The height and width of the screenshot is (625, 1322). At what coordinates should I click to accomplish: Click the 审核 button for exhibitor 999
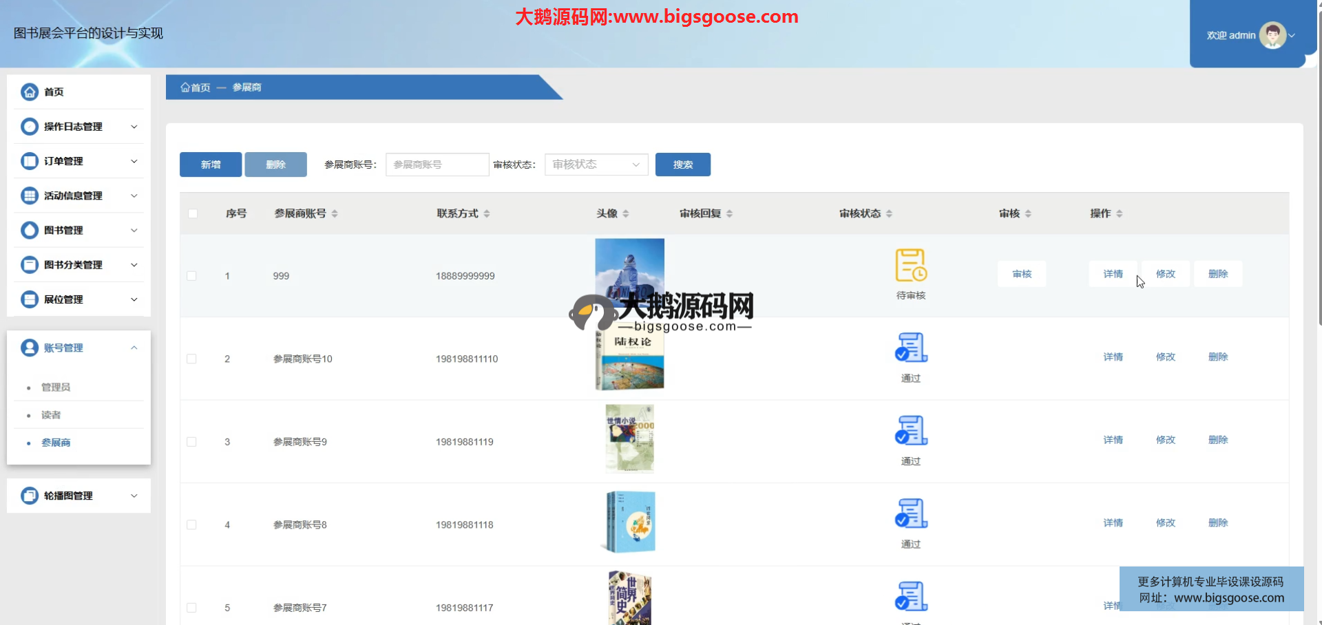click(x=1022, y=274)
